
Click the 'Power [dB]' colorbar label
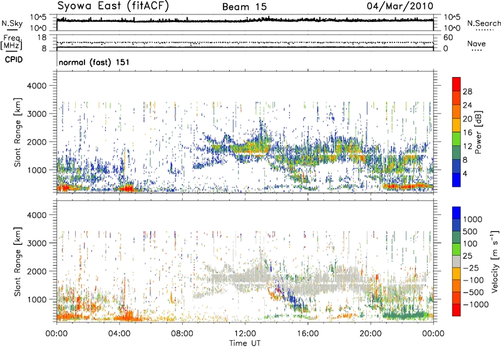pos(478,133)
